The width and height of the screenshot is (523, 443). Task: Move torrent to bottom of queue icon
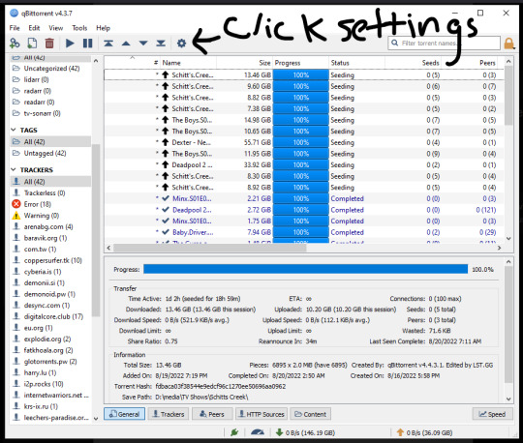[161, 44]
